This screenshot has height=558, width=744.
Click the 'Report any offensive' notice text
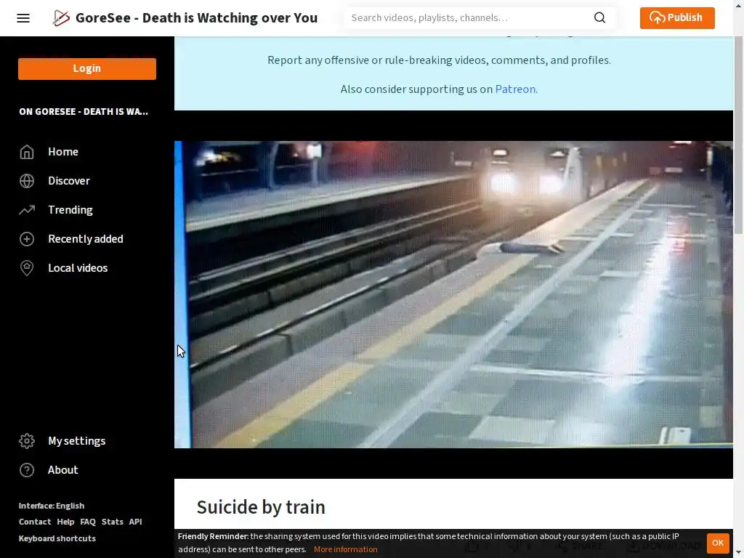click(439, 60)
